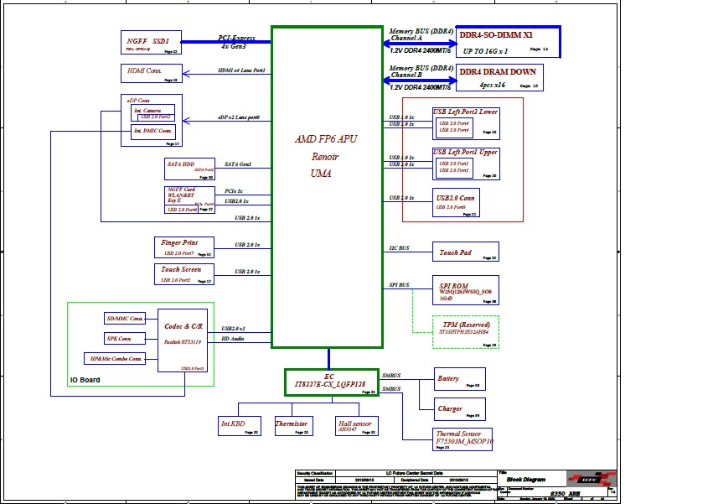The height and width of the screenshot is (504, 713).
Task: Click the Battery block
Action: coord(459,379)
